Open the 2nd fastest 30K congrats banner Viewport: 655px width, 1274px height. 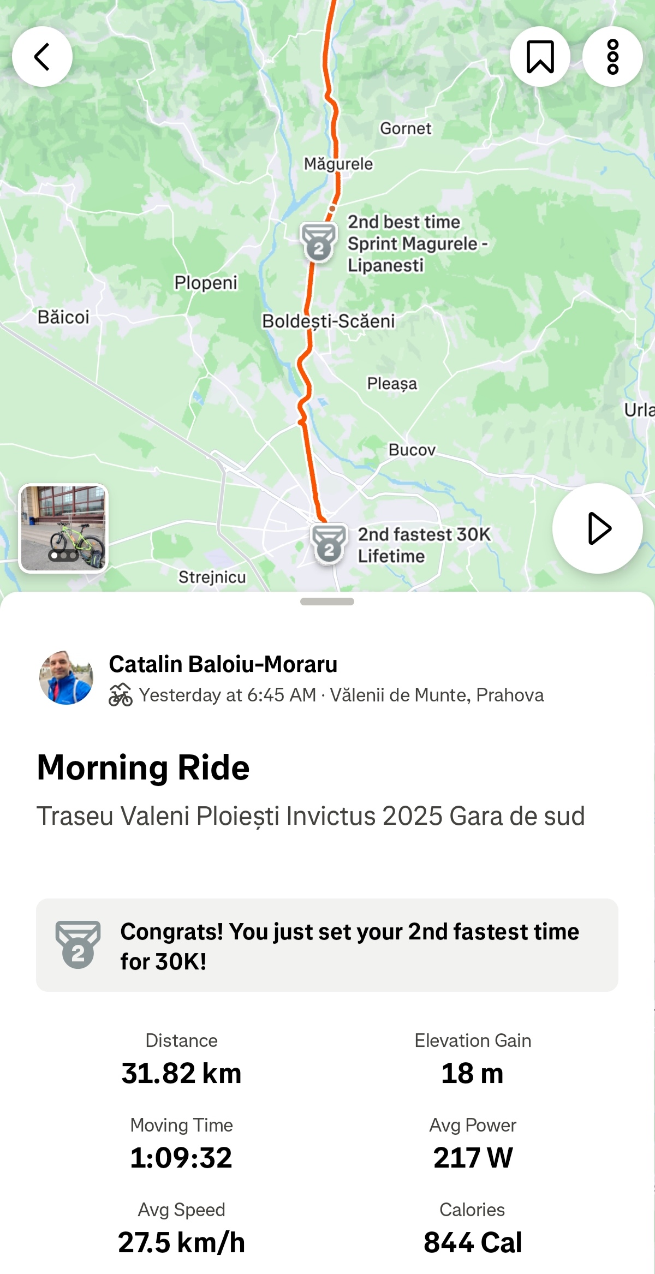click(349, 946)
